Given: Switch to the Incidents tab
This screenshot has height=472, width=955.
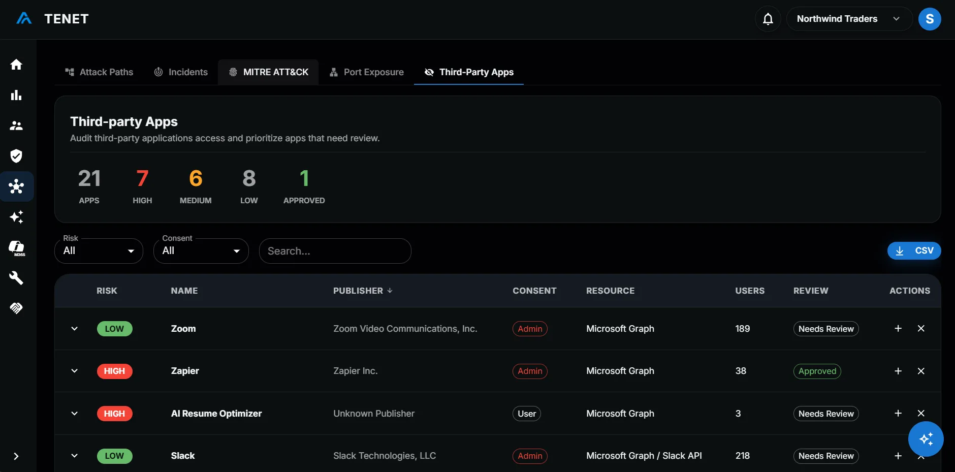Looking at the screenshot, I should (x=181, y=72).
